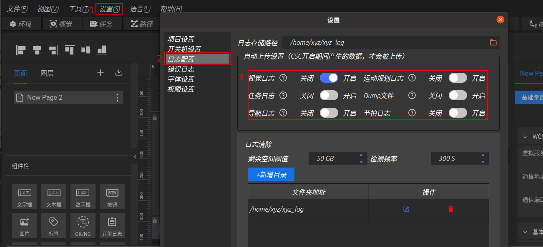Collapse the 基本 section chevron
The width and height of the screenshot is (543, 247).
[525, 232]
